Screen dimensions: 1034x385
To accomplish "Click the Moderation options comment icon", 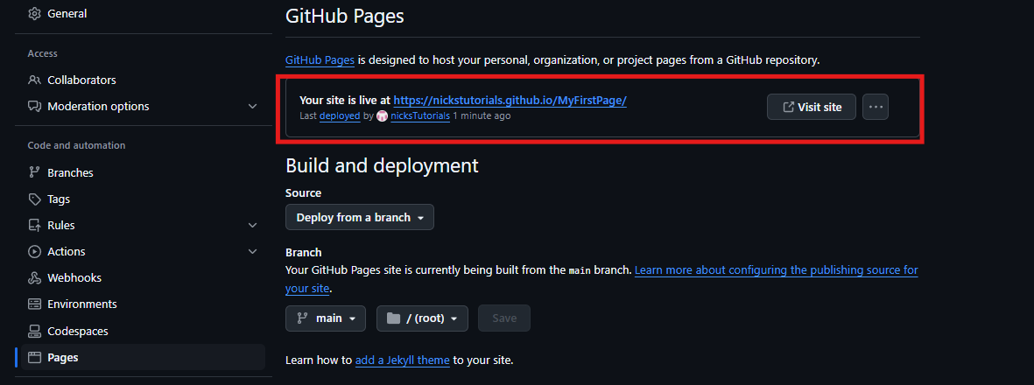I will click(34, 106).
